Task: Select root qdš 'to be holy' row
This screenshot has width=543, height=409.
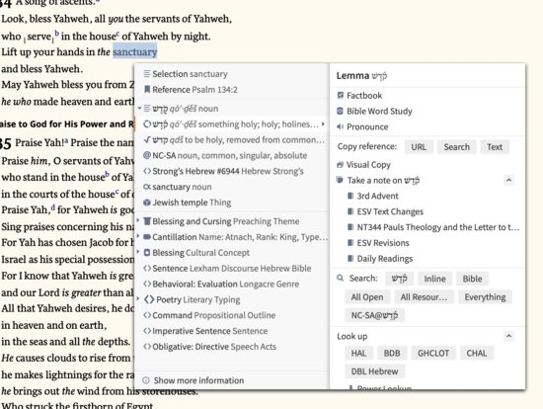Action: pyautogui.click(x=231, y=139)
